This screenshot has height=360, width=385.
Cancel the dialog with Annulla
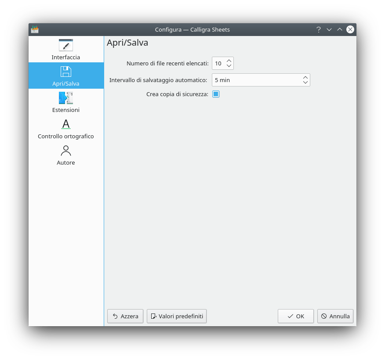[x=335, y=316]
